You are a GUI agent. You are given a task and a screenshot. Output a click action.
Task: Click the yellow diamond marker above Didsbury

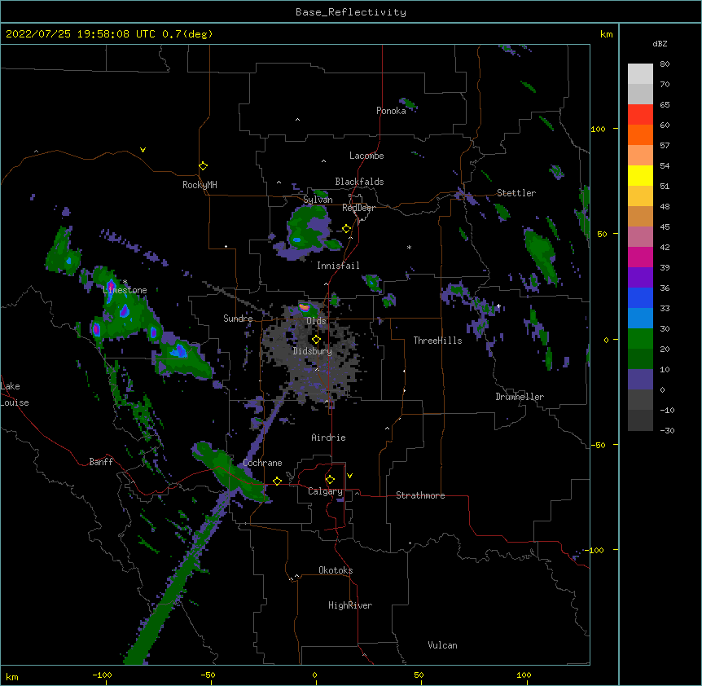point(316,340)
